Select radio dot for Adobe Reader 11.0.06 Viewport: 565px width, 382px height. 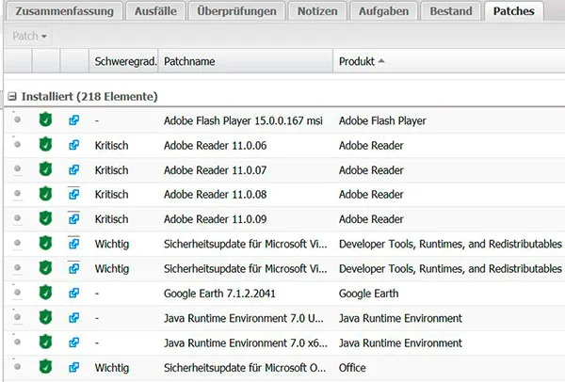(x=17, y=144)
